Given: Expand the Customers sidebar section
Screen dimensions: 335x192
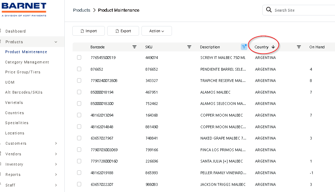Looking at the screenshot, I should click(56, 143).
